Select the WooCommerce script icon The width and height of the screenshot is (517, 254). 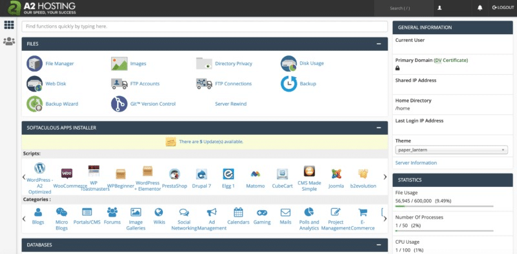point(67,173)
